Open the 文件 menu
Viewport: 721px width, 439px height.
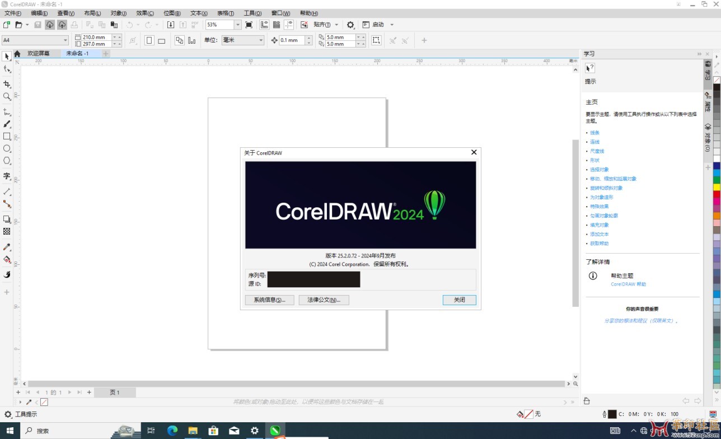(x=13, y=13)
